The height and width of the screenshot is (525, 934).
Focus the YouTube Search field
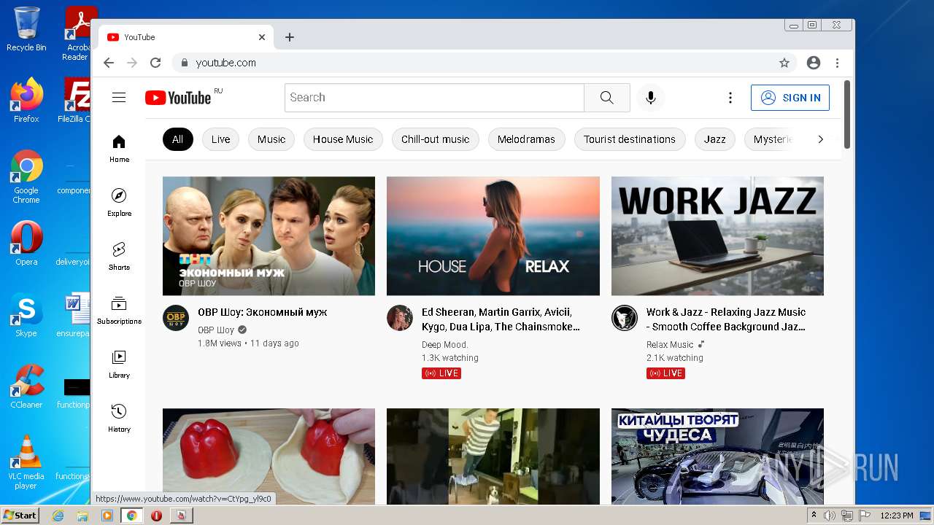[434, 98]
